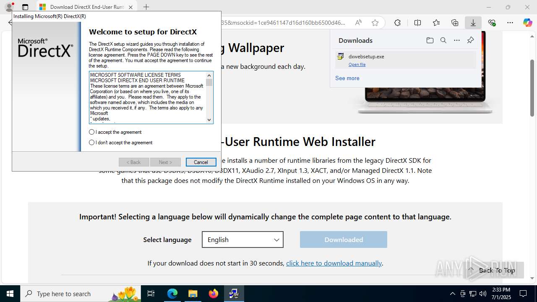Open Copilot in Edge toolbar

coord(527,23)
